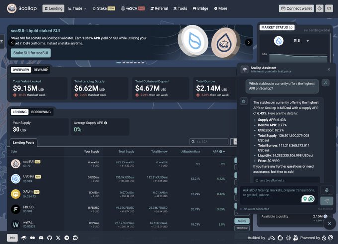Switch to the OVERVIEW tab

tap(21, 70)
